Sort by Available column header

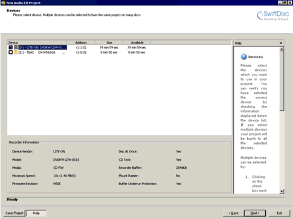coord(137,42)
